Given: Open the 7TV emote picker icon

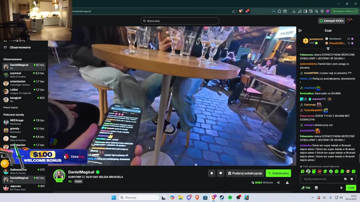Looking at the screenshot, I should [345, 179].
